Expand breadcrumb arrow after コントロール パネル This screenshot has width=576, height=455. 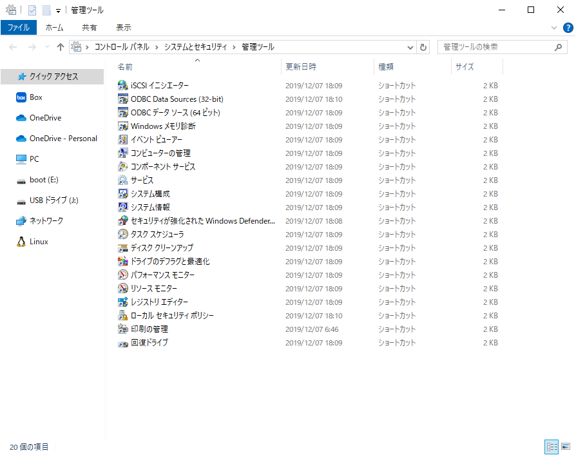click(157, 48)
